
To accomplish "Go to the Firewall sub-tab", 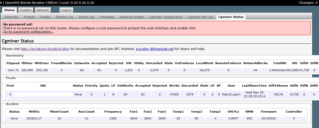I will click(29, 17).
